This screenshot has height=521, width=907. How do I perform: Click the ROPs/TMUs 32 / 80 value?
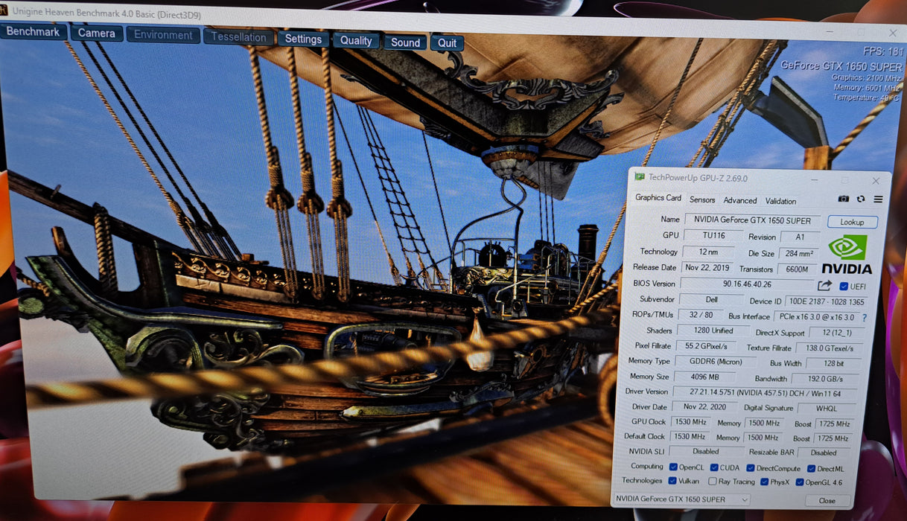click(700, 315)
